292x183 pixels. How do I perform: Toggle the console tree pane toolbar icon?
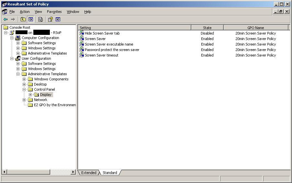tap(31, 19)
